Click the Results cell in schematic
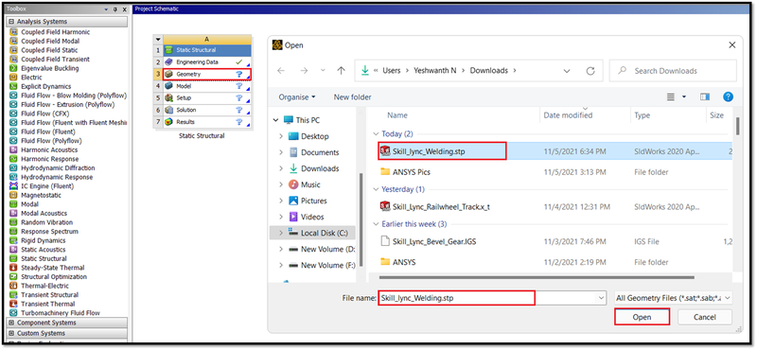757x350 pixels. click(x=207, y=122)
